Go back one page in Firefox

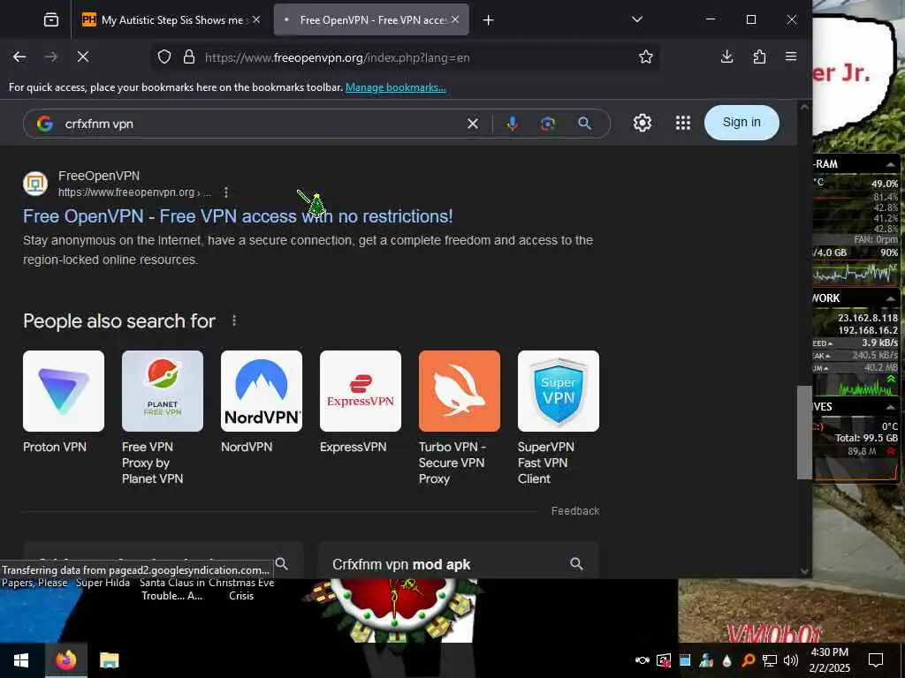(x=19, y=56)
